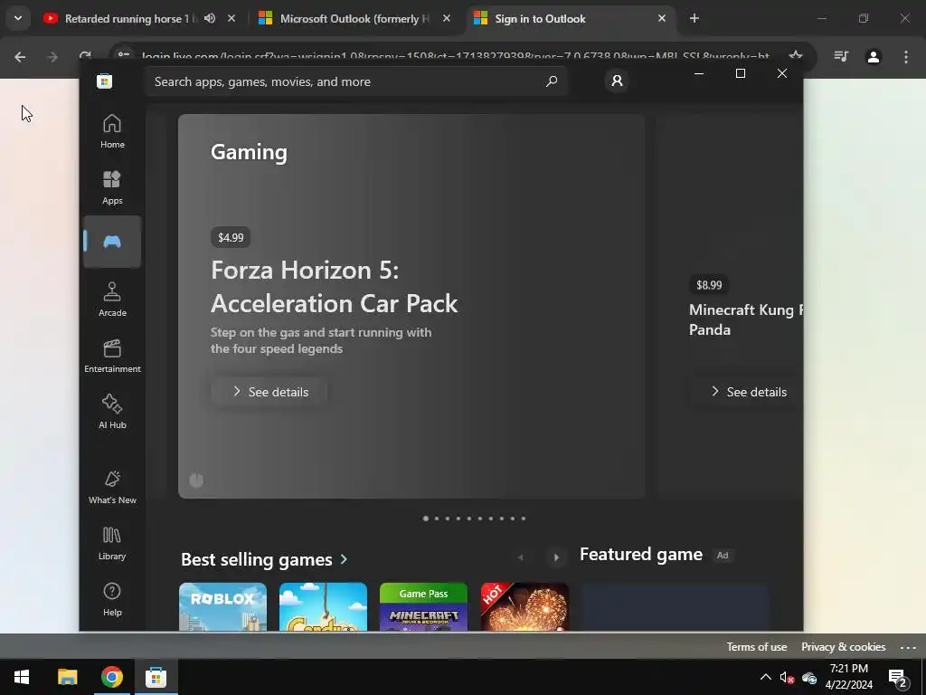Click the muted volume tray icon

(787, 677)
